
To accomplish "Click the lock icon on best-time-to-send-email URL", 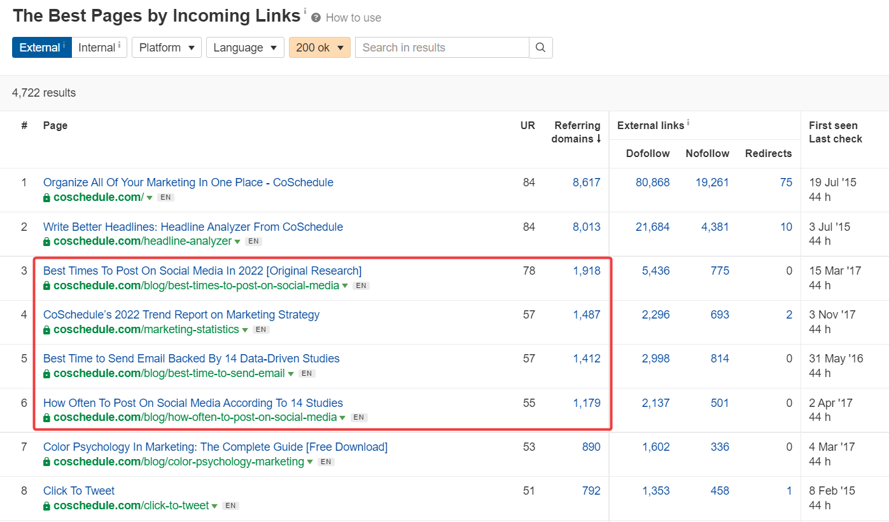I will tap(46, 374).
